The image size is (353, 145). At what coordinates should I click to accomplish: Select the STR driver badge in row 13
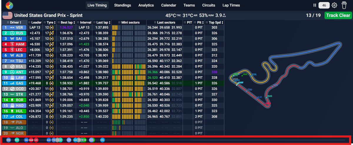tap(14, 94)
